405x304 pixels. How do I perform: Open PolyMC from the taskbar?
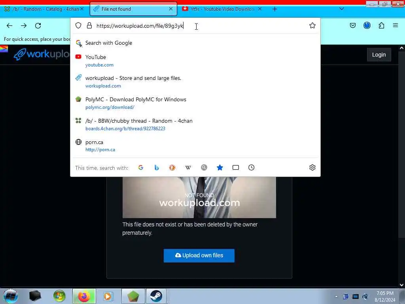click(133, 296)
